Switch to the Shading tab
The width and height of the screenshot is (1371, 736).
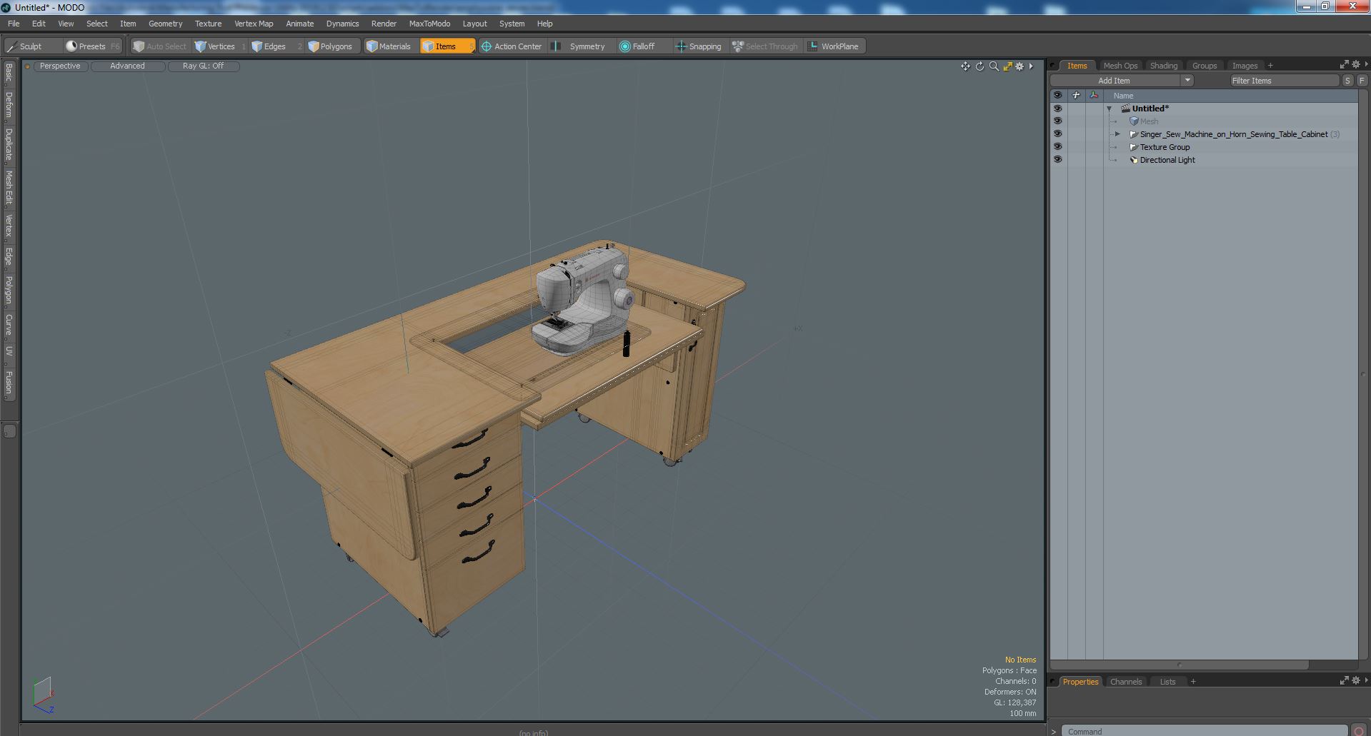(1164, 66)
